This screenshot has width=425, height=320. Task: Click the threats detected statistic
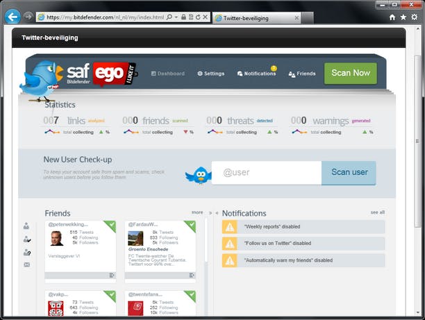tap(240, 120)
